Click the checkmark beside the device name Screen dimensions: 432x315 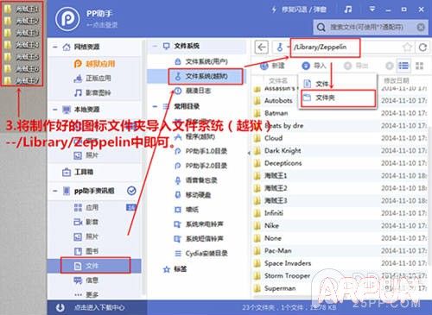point(131,191)
